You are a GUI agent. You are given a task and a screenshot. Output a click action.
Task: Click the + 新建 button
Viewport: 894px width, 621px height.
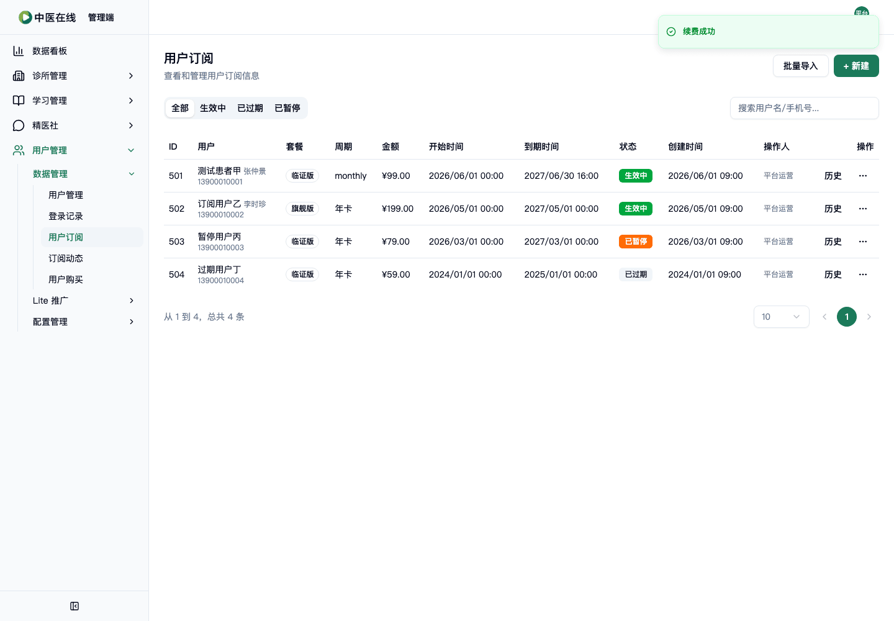pyautogui.click(x=856, y=66)
